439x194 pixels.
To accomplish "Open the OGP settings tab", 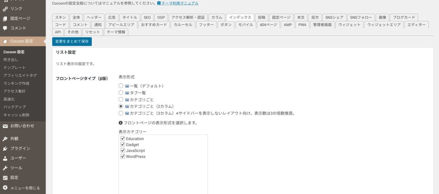I will 161,17.
